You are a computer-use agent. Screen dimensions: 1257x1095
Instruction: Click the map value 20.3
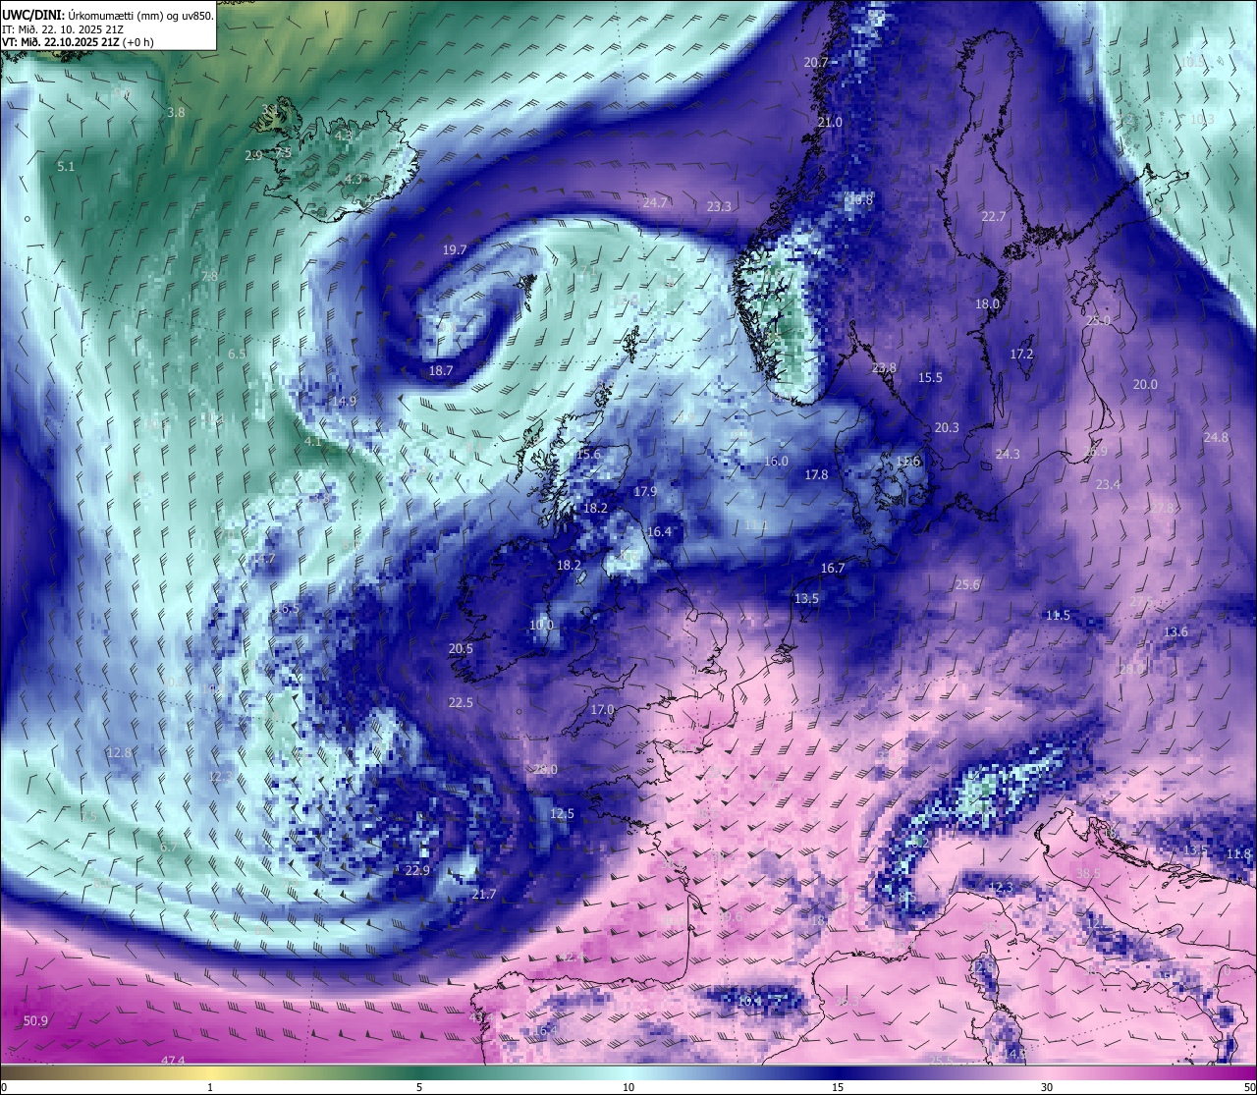(947, 428)
